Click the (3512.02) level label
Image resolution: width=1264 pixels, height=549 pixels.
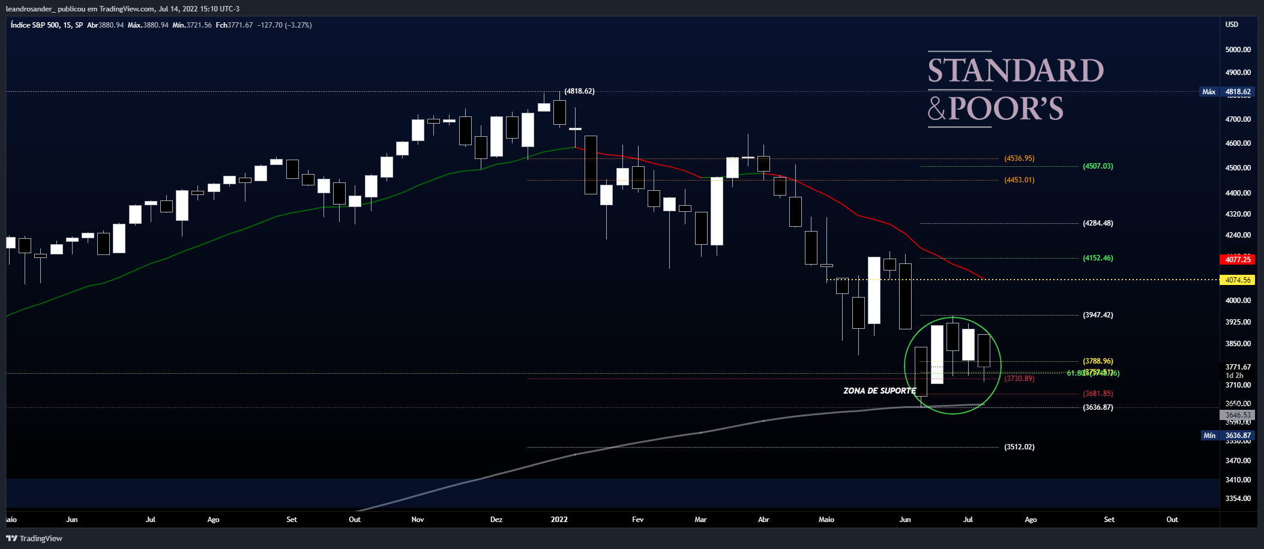pos(1019,447)
